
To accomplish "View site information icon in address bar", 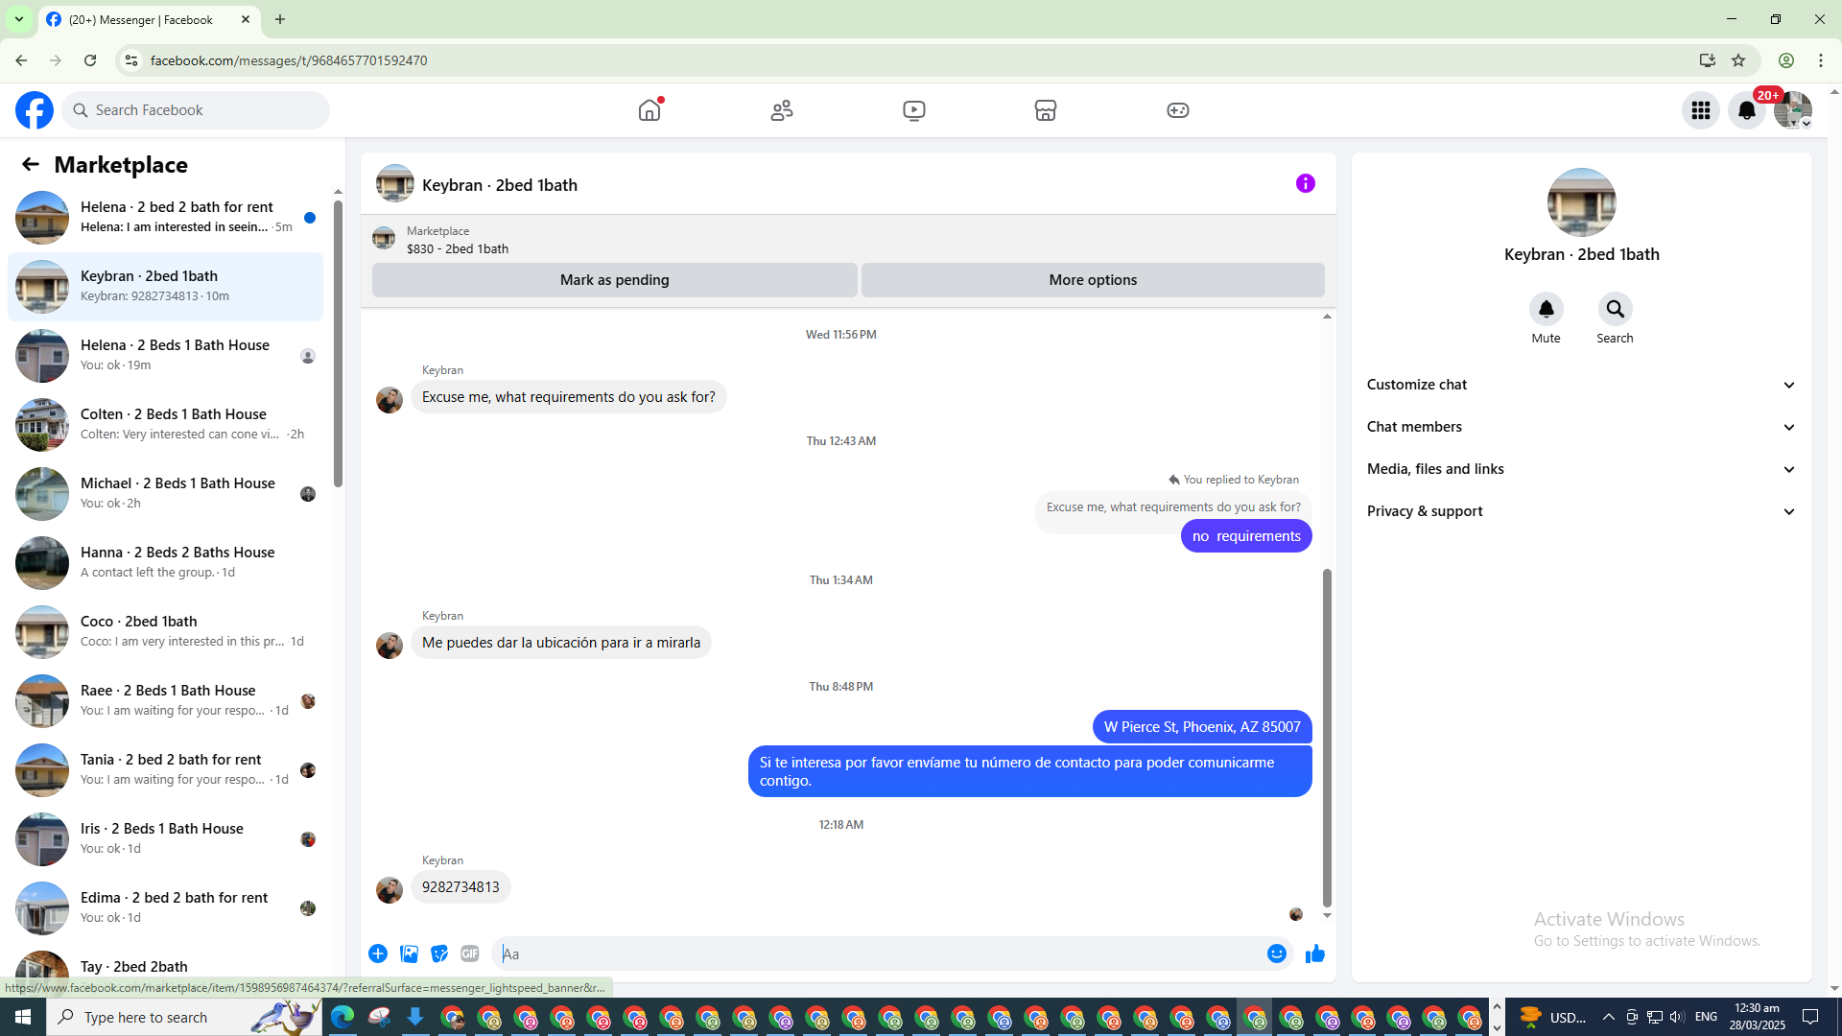I will (x=131, y=60).
